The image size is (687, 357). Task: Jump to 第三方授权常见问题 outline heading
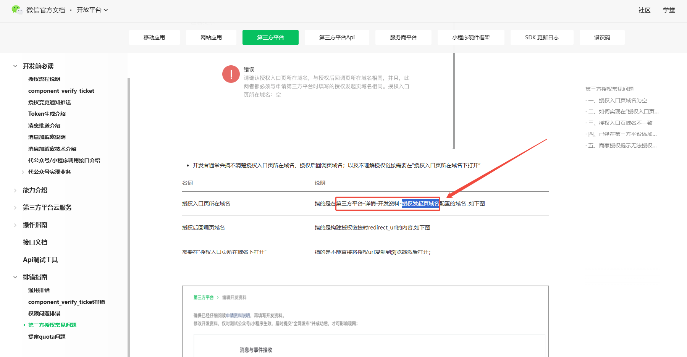click(x=609, y=89)
